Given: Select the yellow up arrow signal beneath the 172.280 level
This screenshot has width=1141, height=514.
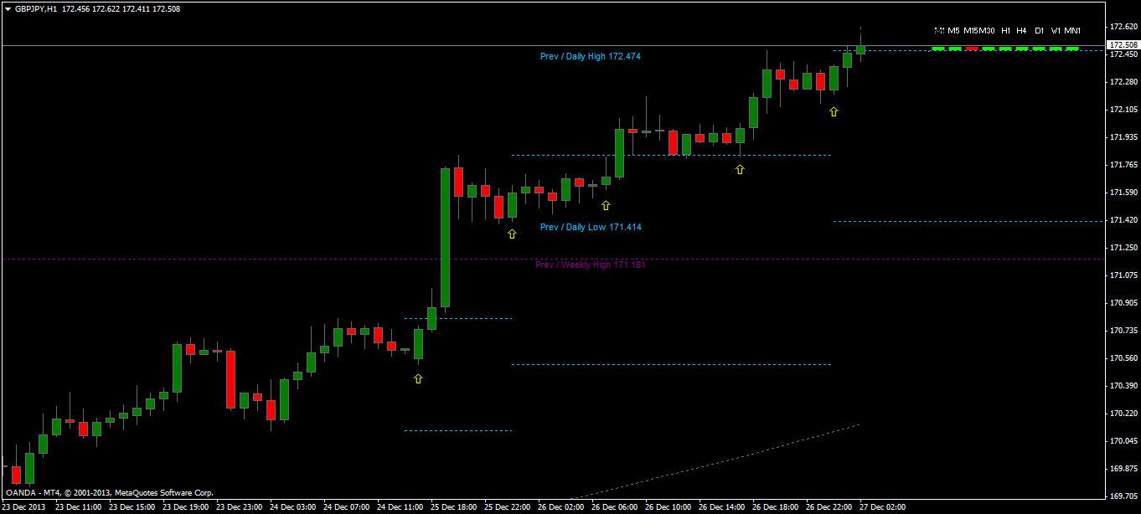Looking at the screenshot, I should (x=834, y=111).
